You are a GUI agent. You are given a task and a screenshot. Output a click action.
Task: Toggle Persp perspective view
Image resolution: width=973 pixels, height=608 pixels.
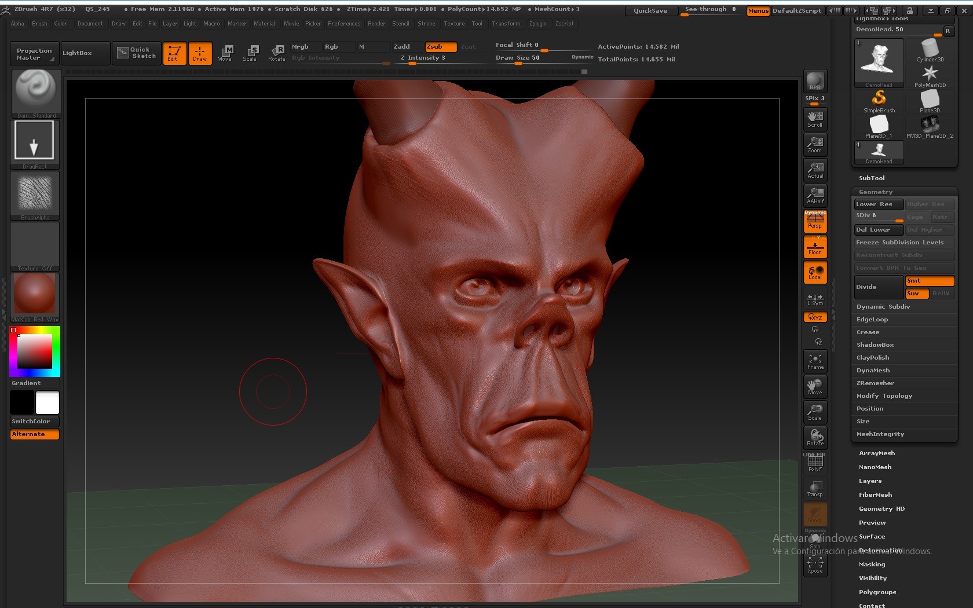[x=815, y=221]
